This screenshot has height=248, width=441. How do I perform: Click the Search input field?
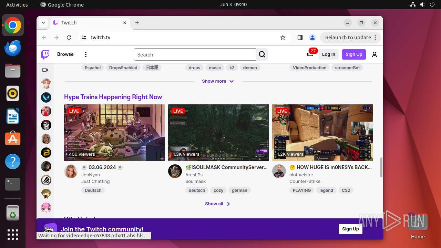click(x=195, y=54)
